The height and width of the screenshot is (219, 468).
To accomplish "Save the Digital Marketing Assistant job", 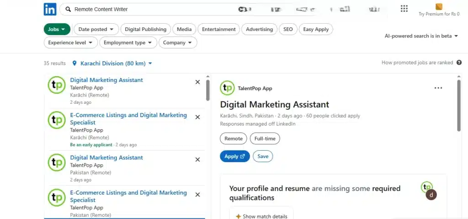I will click(263, 156).
